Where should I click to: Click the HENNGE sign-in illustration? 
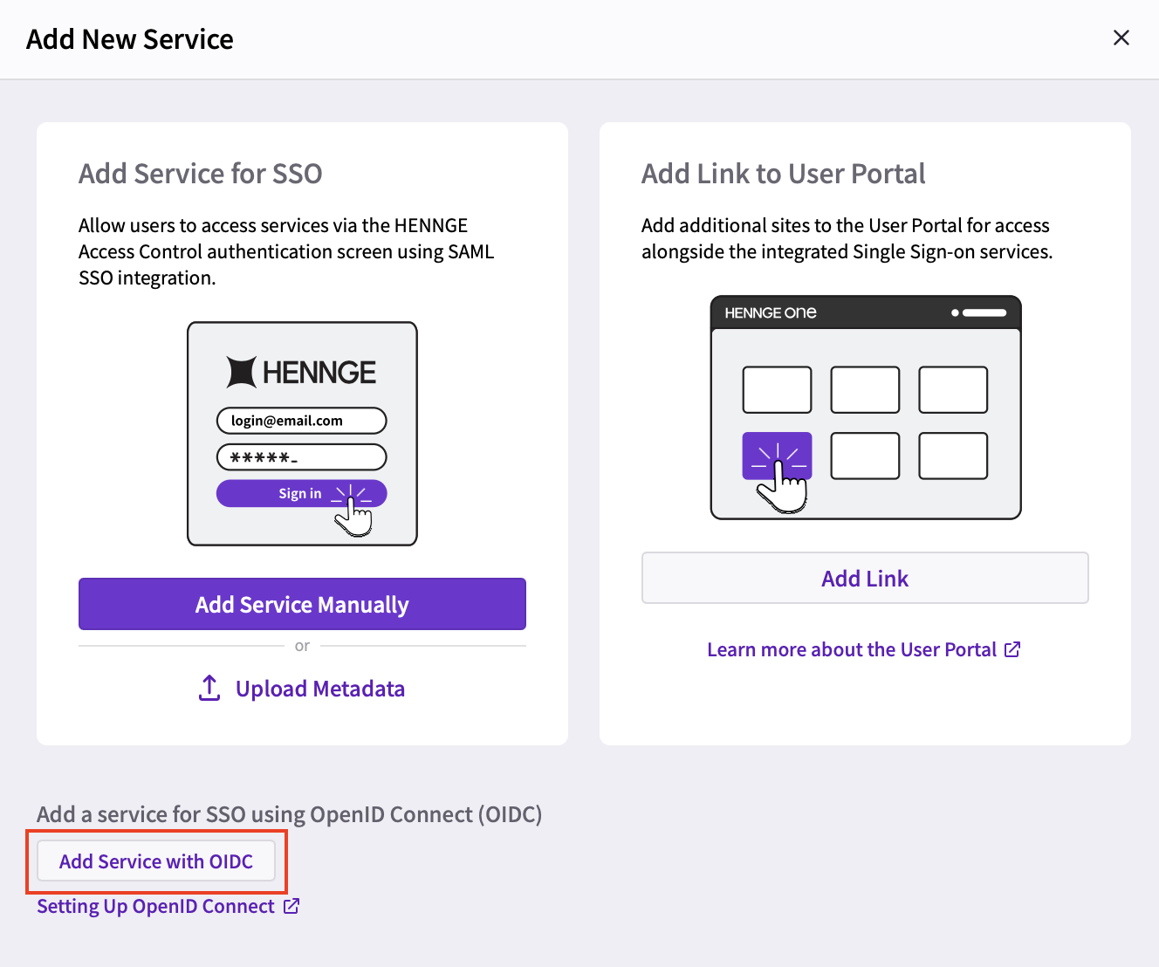point(302,434)
